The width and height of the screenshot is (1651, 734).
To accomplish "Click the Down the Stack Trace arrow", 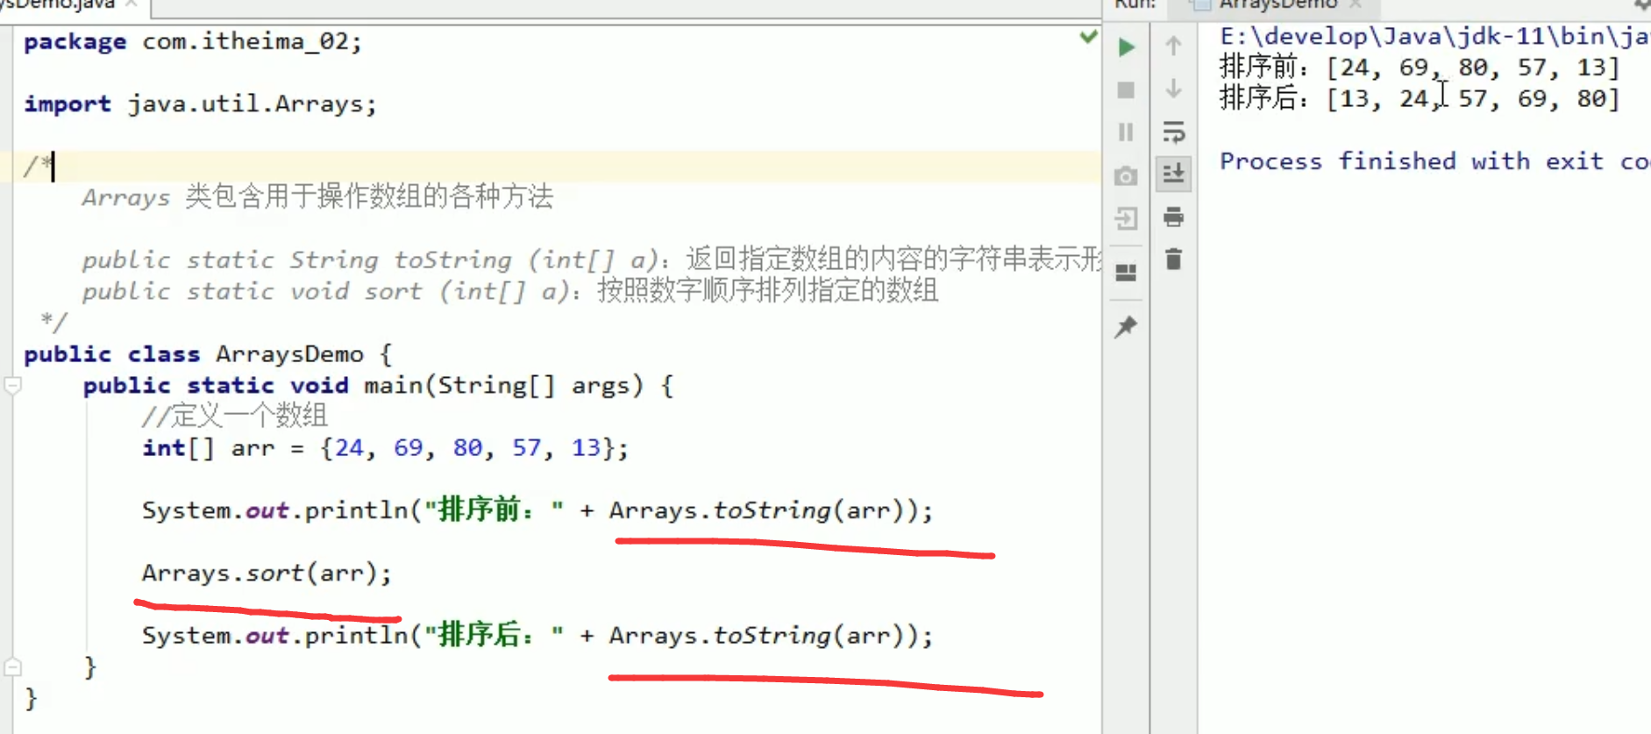I will pyautogui.click(x=1173, y=89).
